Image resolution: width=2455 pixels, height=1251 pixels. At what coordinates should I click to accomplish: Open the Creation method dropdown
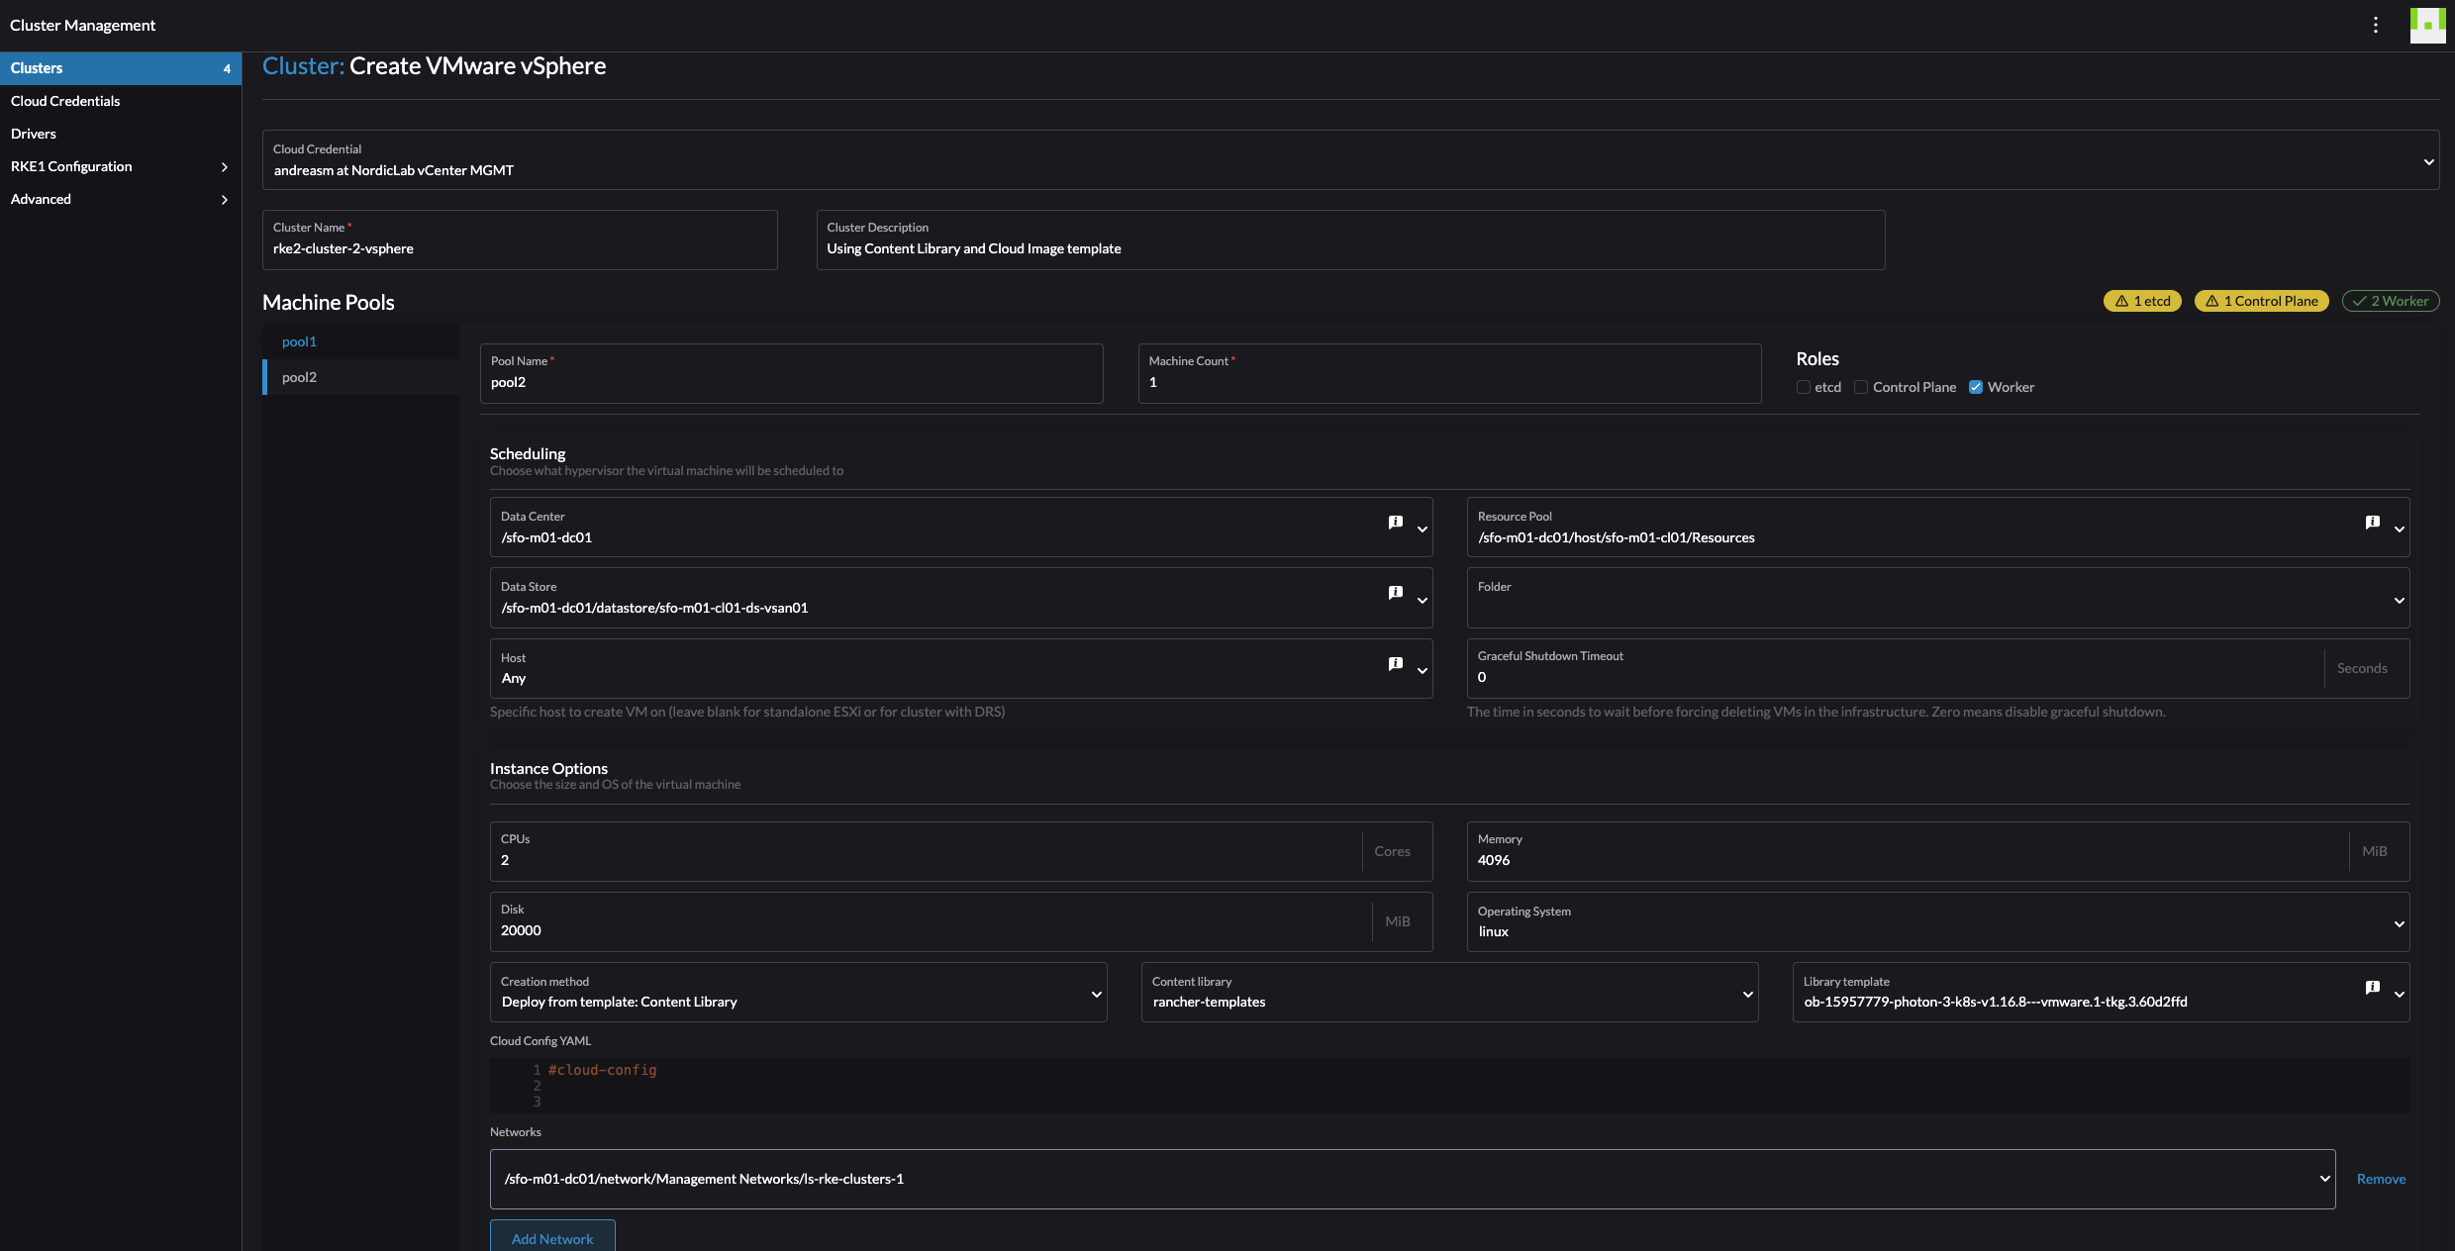click(798, 992)
